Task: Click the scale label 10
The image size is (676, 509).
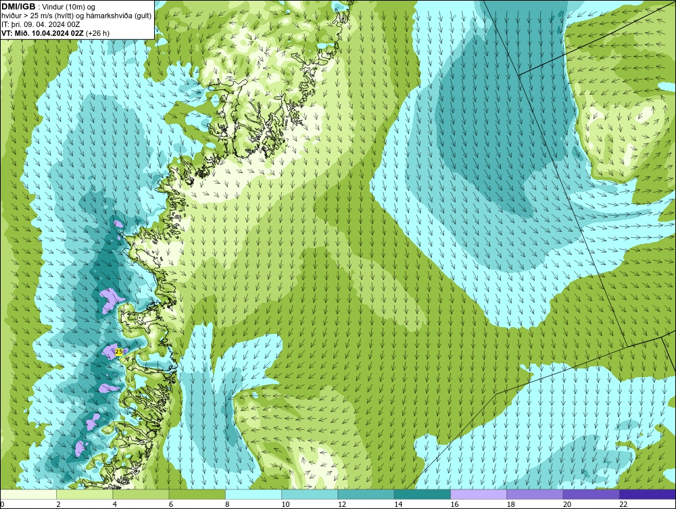Action: pyautogui.click(x=285, y=505)
